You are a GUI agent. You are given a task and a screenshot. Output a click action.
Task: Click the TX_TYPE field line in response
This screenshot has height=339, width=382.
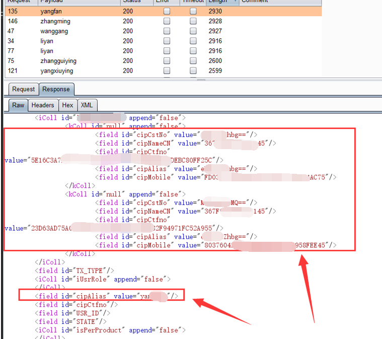coord(74,270)
